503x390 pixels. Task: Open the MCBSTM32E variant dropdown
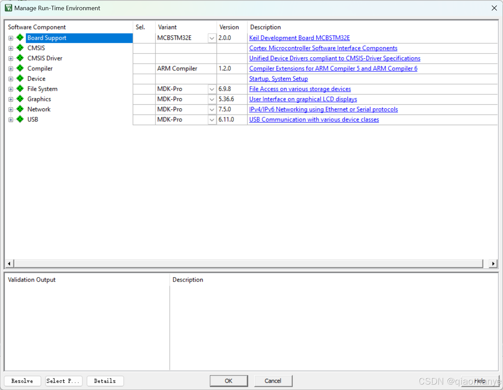(x=212, y=38)
